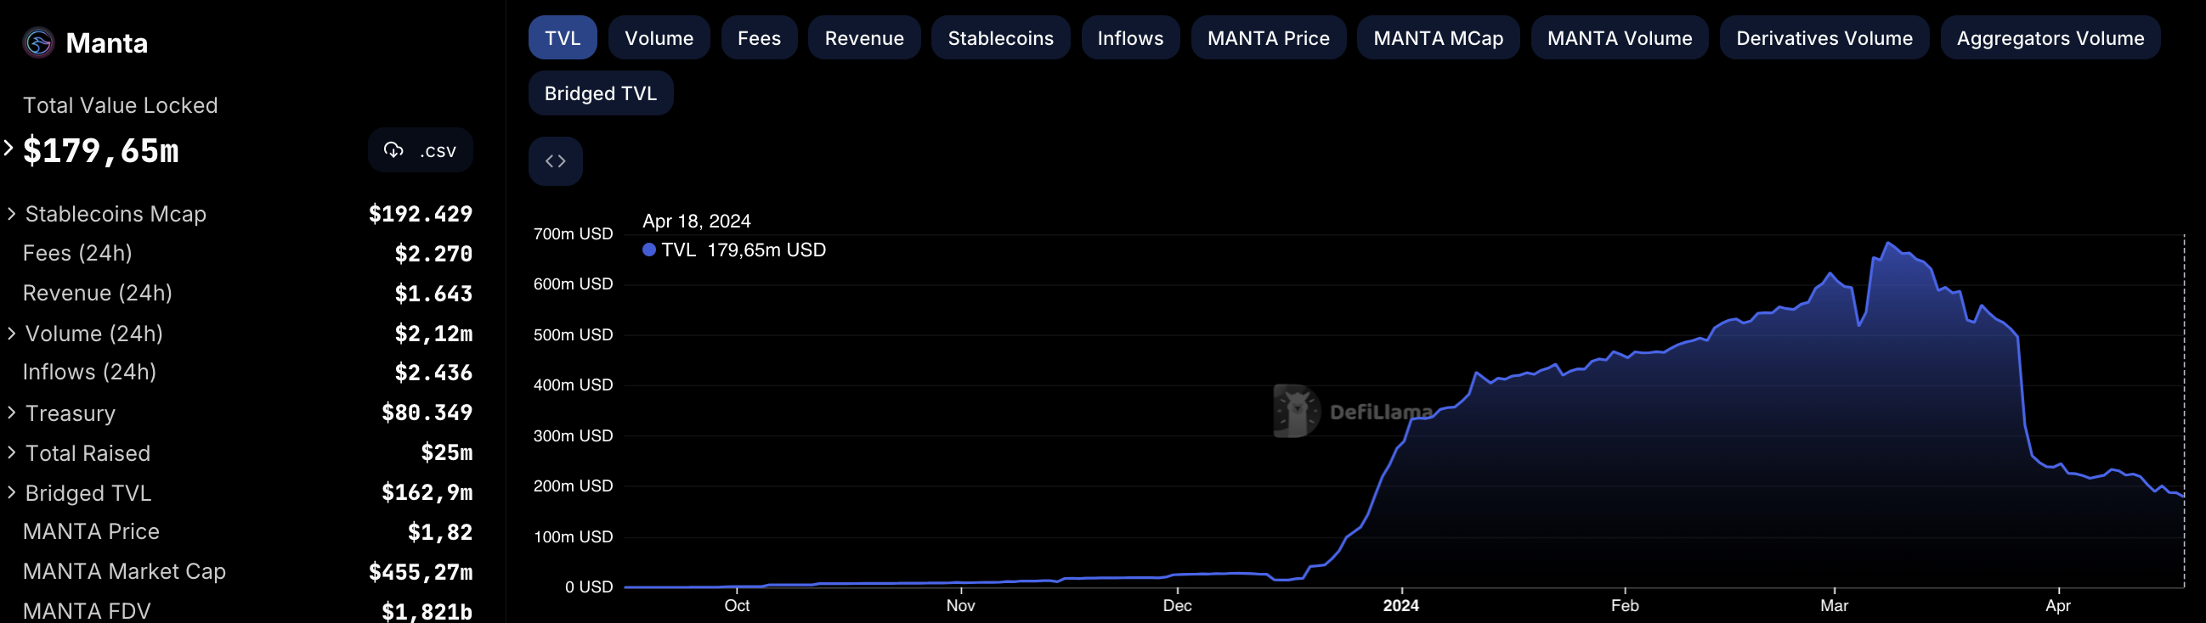Enable the Derivatives Volume chart metric
Image resolution: width=2206 pixels, height=623 pixels.
click(1824, 38)
